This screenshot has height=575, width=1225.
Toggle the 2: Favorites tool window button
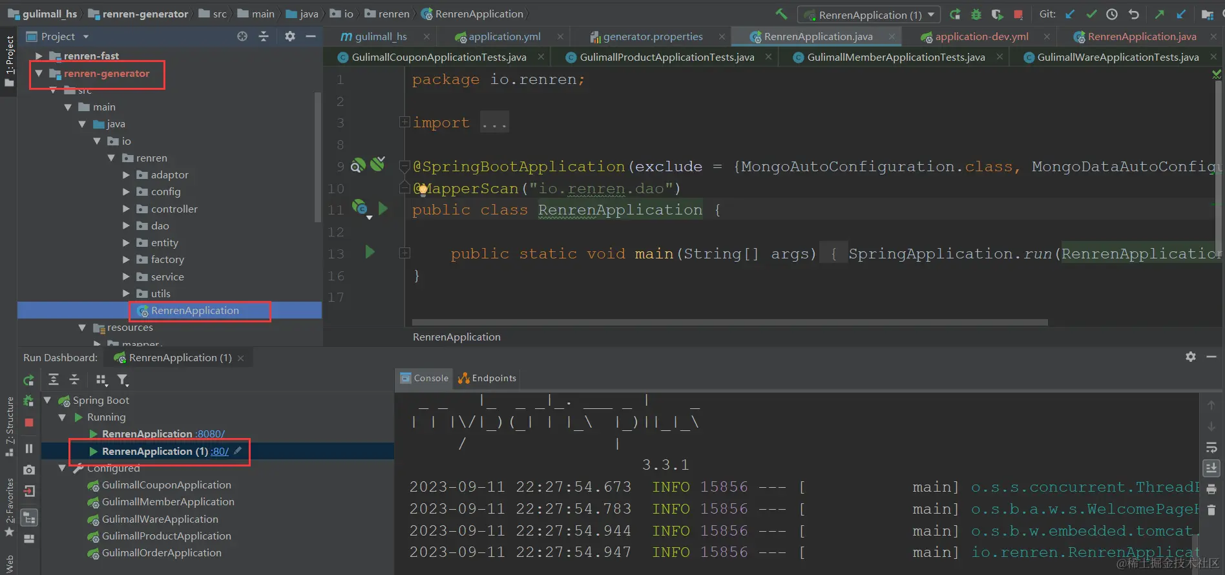click(9, 507)
